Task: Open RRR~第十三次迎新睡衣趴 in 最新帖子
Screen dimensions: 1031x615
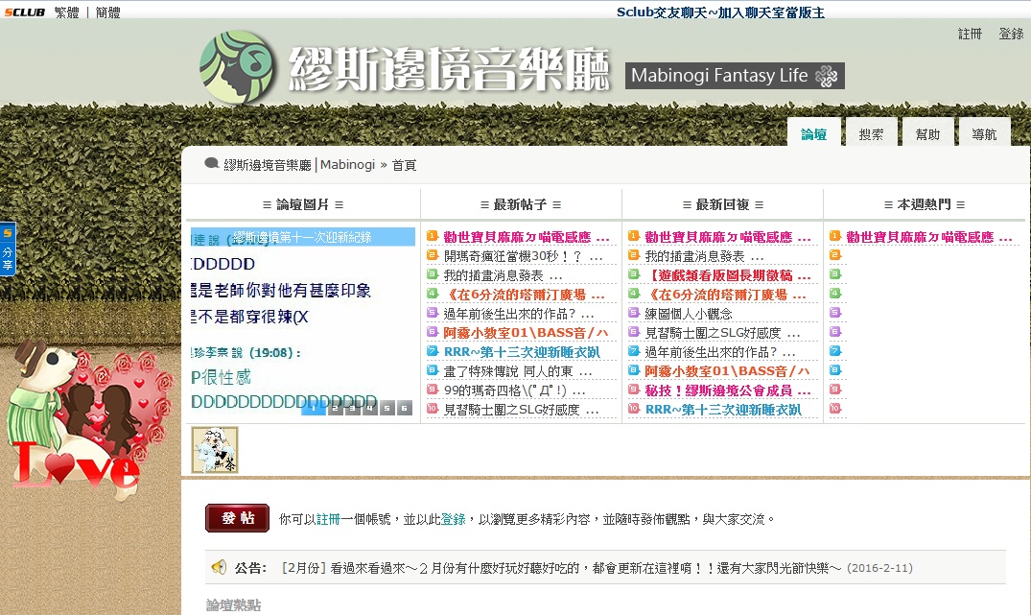Action: [522, 352]
